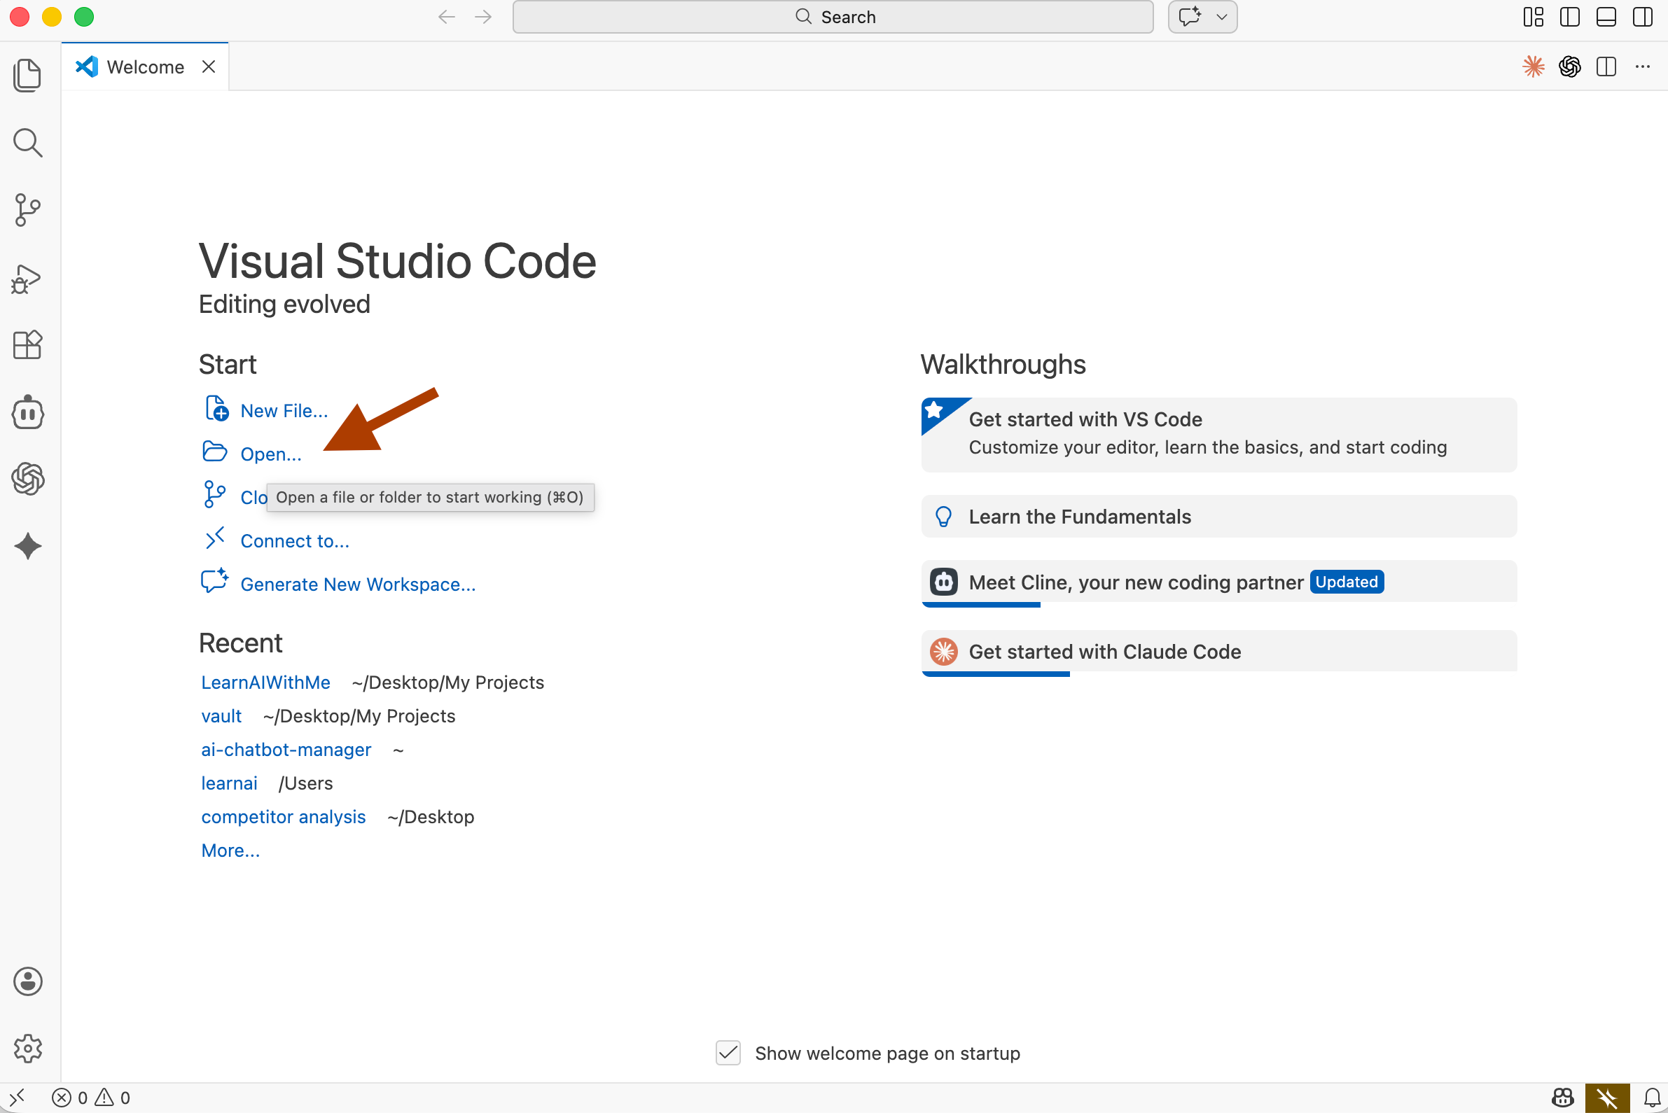This screenshot has width=1668, height=1113.
Task: Open the Cline robot icon in sidebar
Action: tap(27, 412)
